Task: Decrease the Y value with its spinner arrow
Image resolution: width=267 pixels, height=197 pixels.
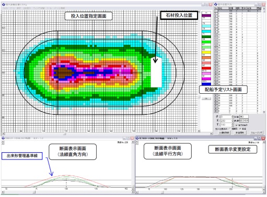Action: (x=233, y=126)
